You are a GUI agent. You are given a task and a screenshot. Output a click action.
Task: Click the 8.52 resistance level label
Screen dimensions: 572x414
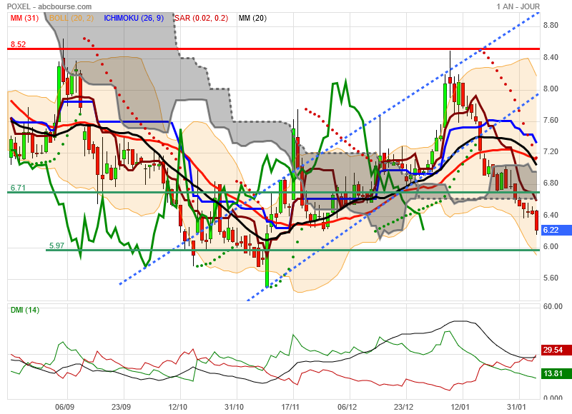[x=19, y=44]
